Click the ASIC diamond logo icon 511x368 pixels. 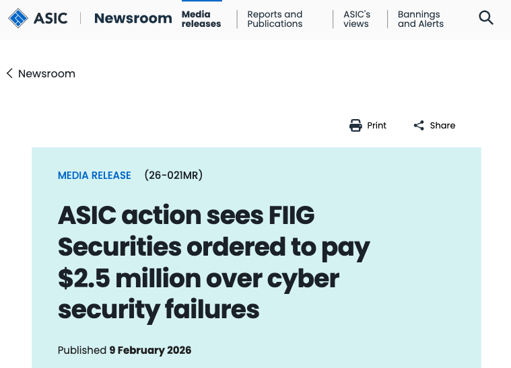point(18,18)
